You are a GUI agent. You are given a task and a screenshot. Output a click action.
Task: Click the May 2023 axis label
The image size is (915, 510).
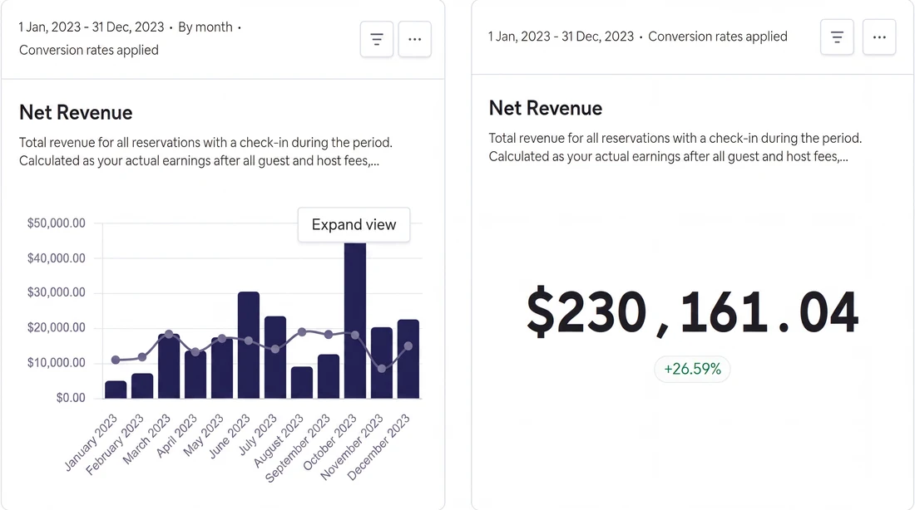click(x=203, y=435)
